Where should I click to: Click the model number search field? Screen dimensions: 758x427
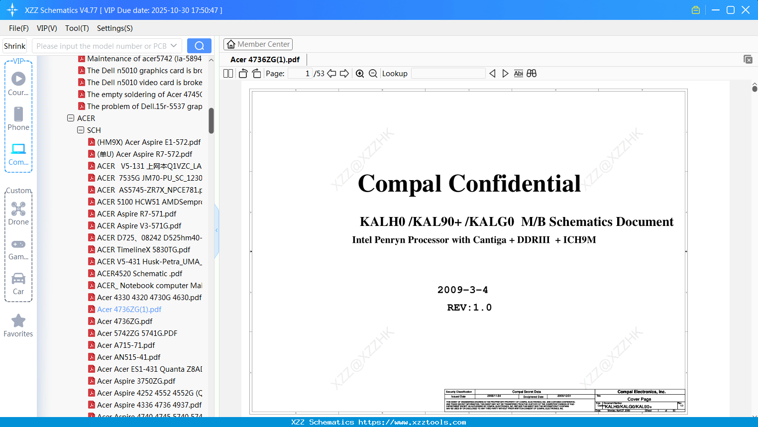tap(102, 46)
